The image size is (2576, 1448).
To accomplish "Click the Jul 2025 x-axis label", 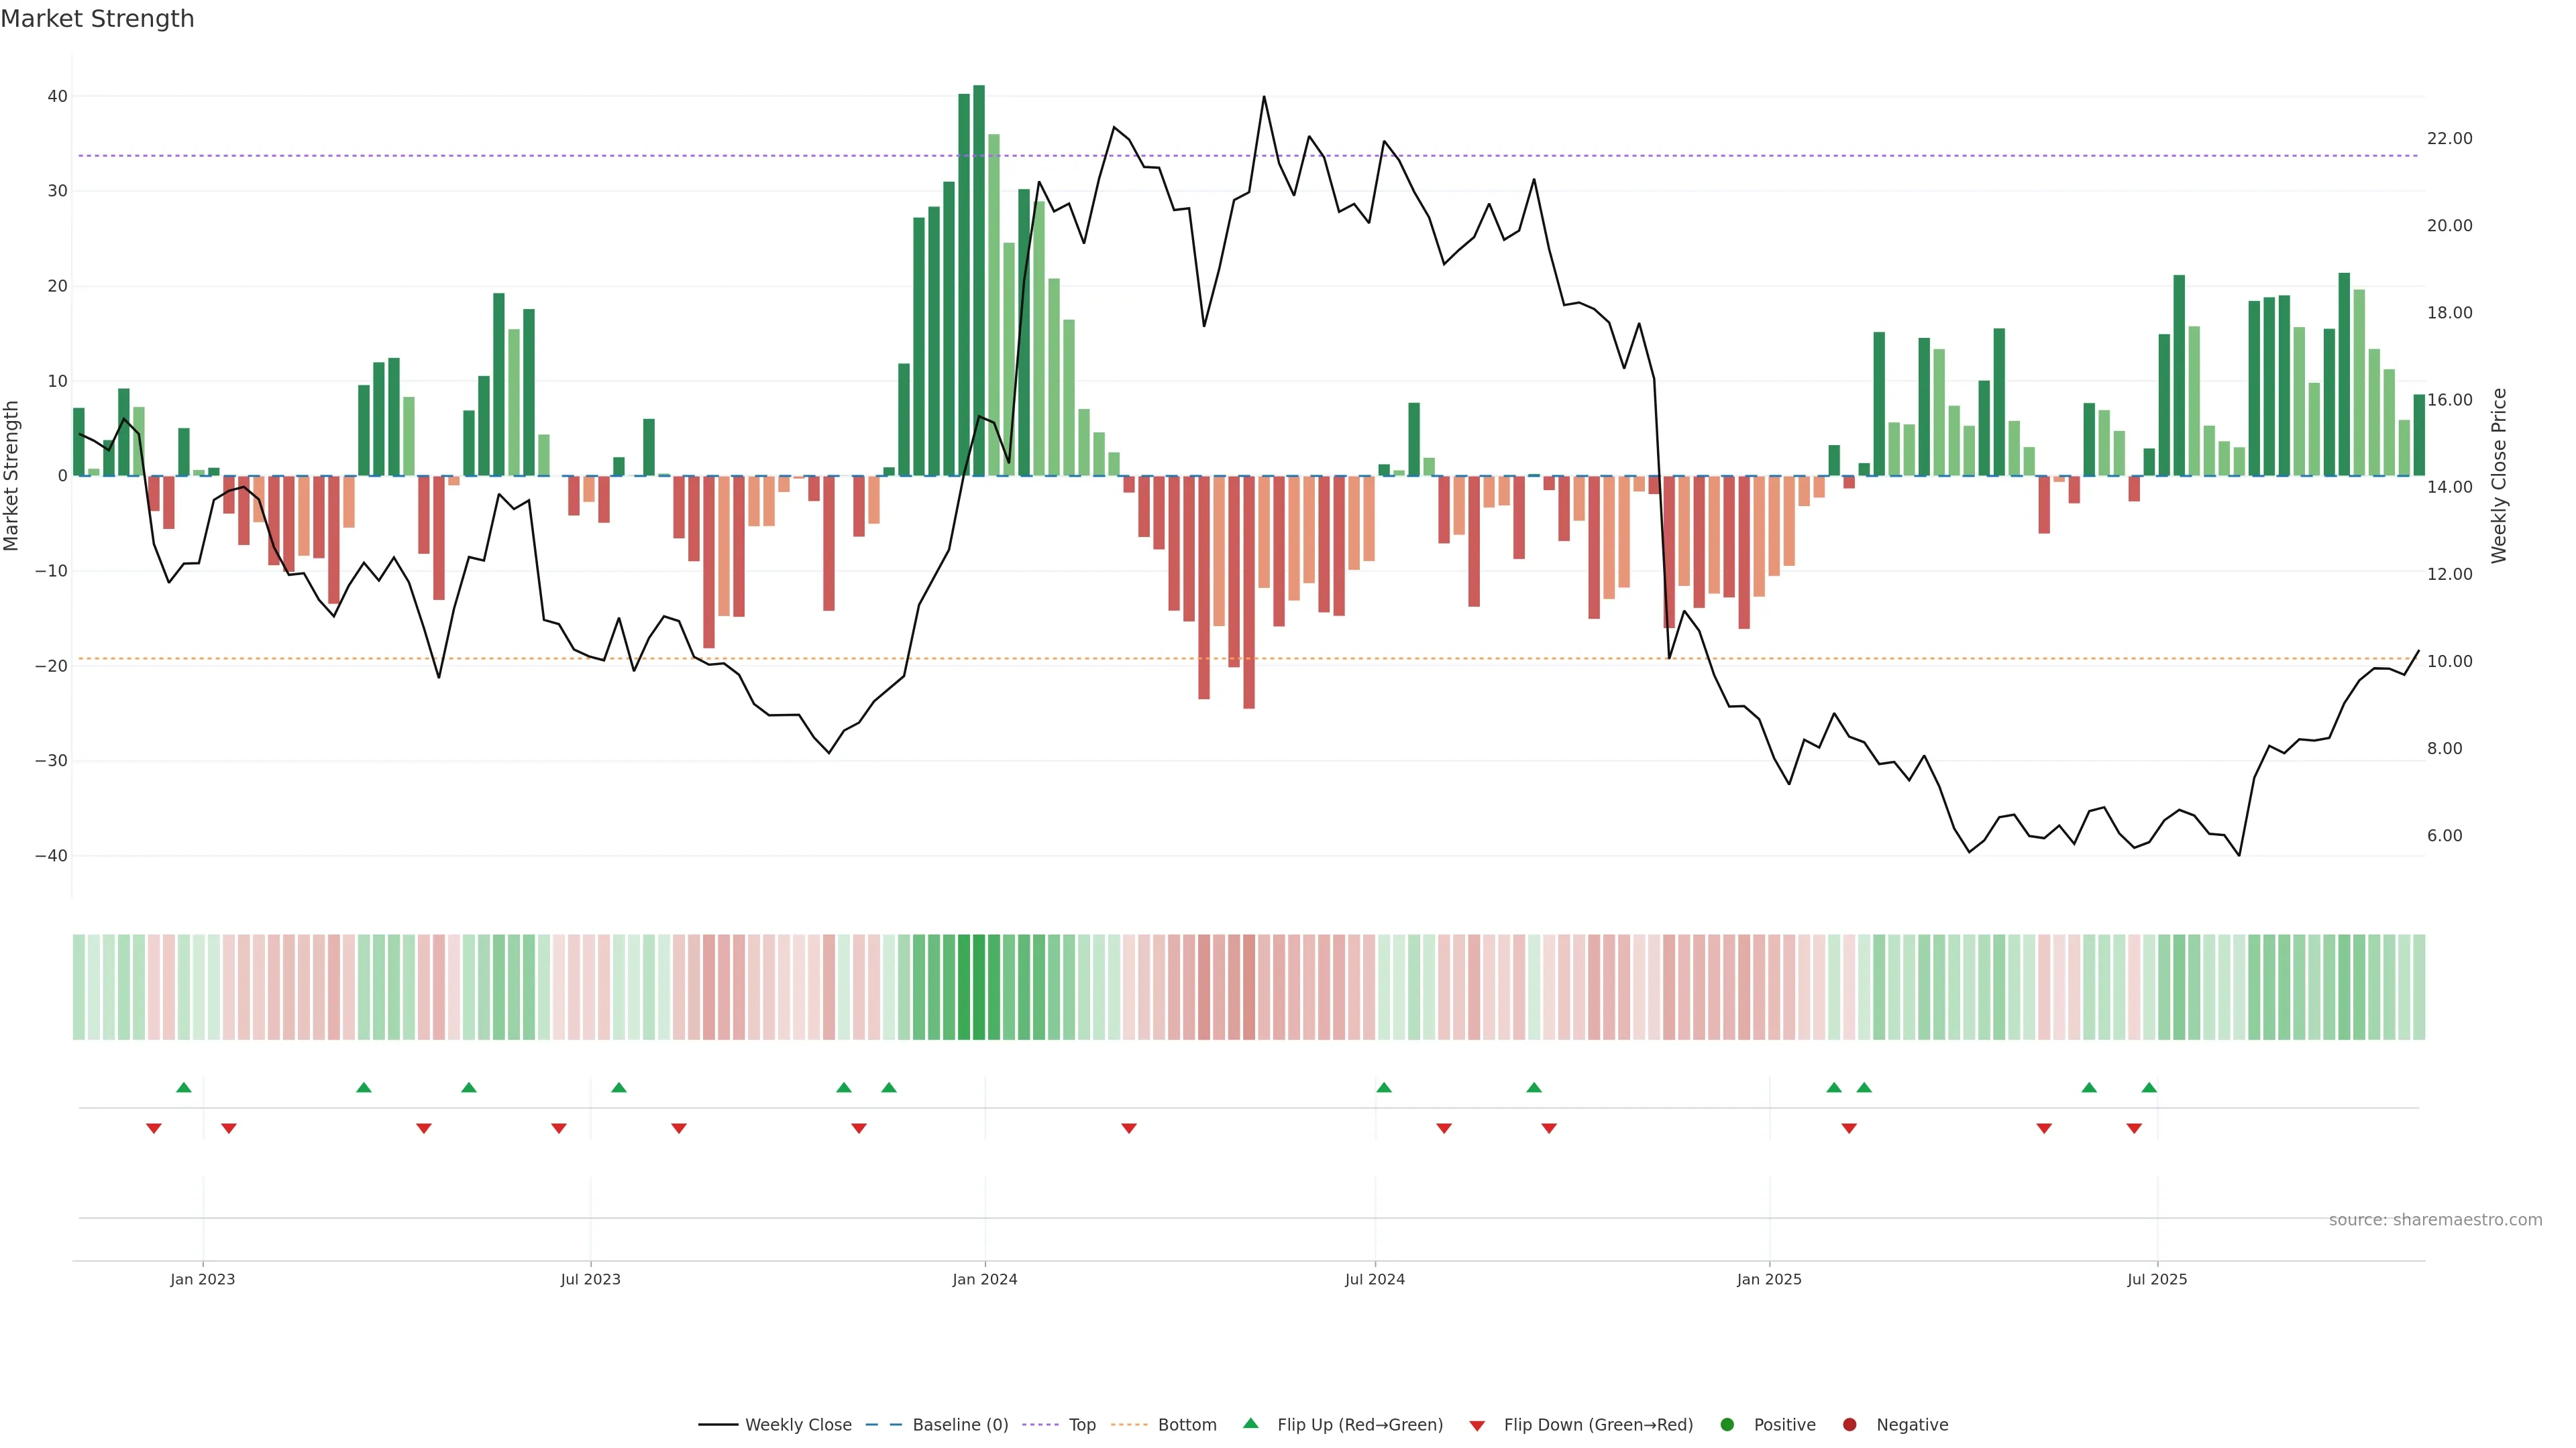I will (2157, 1279).
